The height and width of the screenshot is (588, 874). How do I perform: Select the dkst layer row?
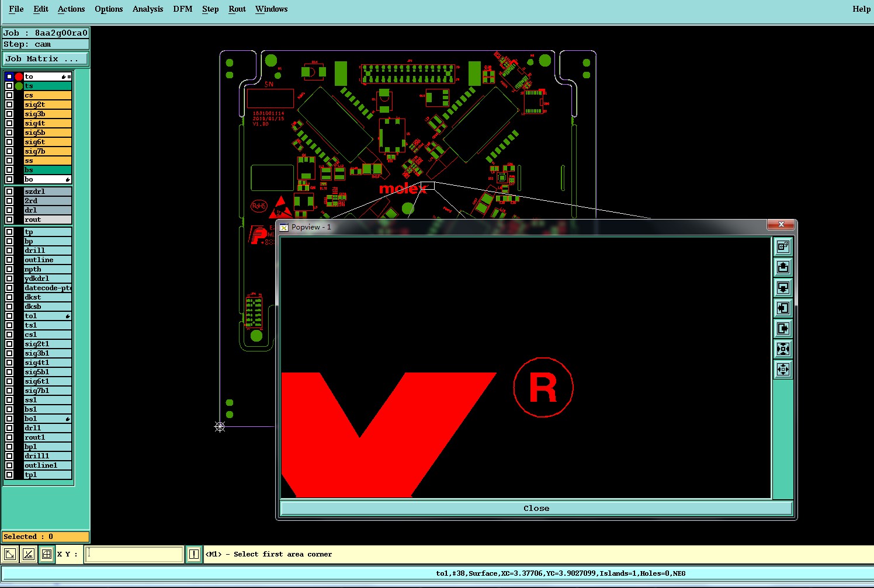tap(47, 297)
